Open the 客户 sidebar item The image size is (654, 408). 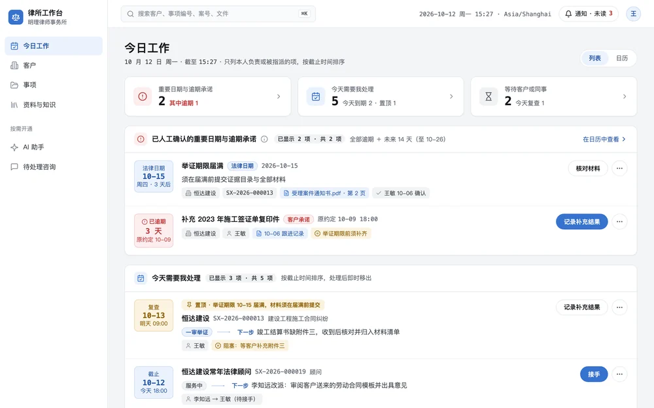coord(54,65)
